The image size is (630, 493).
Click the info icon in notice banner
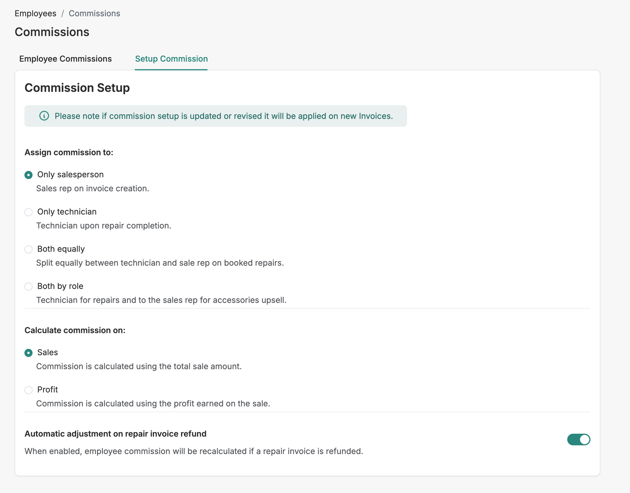tap(44, 116)
